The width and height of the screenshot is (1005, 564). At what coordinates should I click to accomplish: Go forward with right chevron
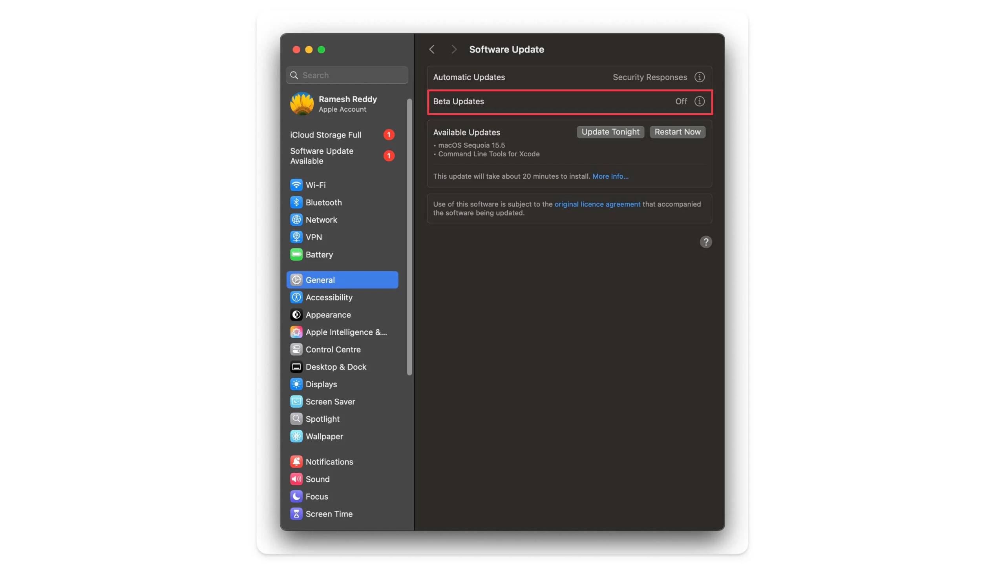(x=454, y=49)
